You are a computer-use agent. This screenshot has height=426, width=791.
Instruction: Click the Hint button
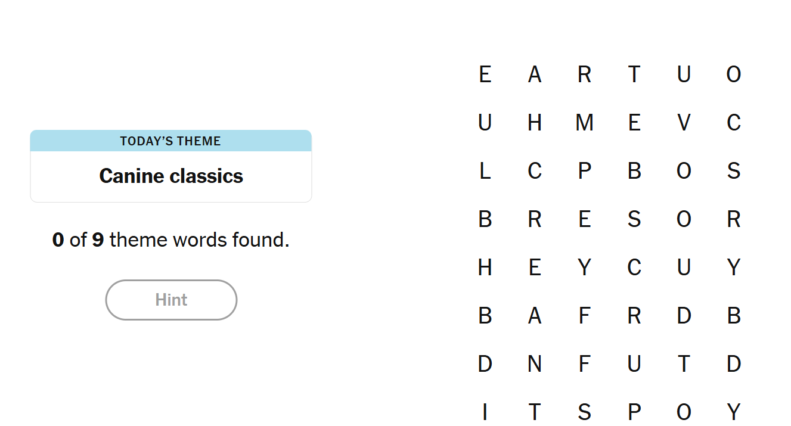click(171, 300)
